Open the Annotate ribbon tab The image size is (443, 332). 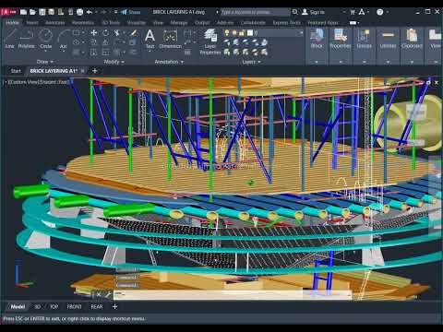[x=54, y=22]
